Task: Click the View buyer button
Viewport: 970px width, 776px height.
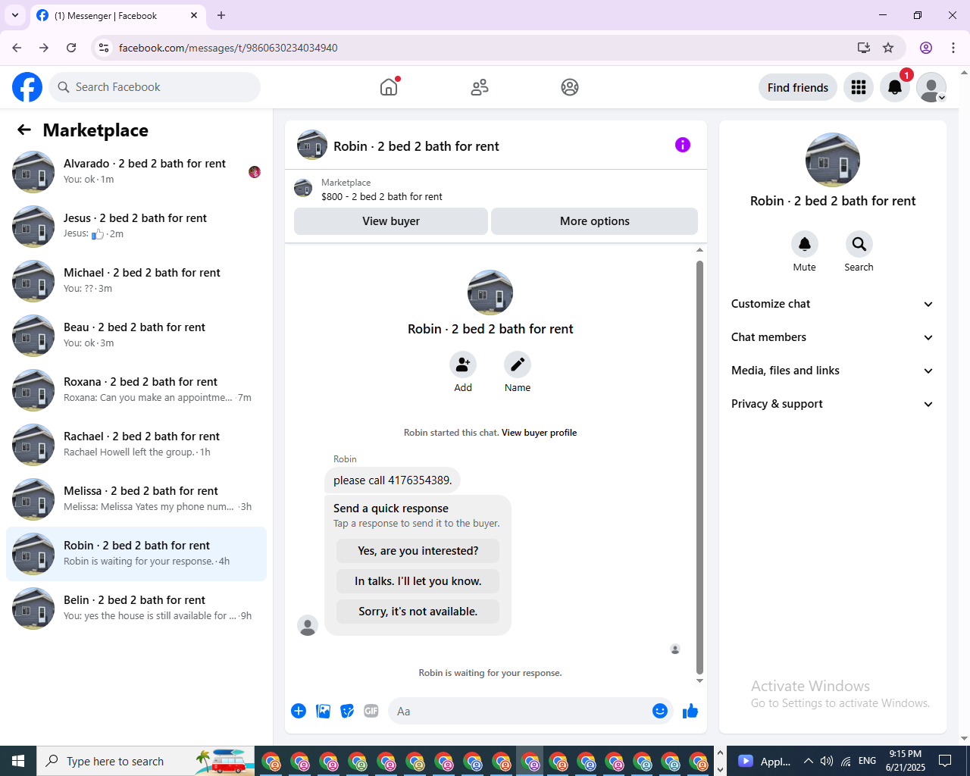Action: click(x=391, y=221)
